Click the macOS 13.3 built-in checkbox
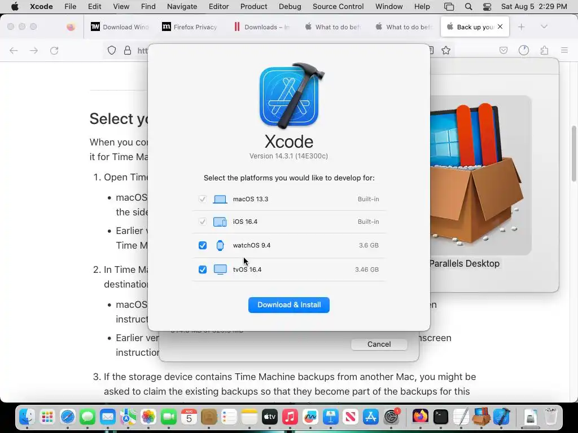Screen dimensions: 578x433 (x=203, y=199)
